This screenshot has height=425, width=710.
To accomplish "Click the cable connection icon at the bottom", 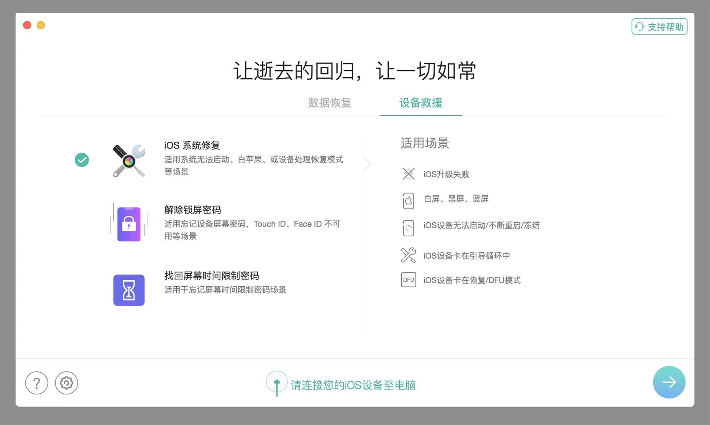I will (x=276, y=383).
